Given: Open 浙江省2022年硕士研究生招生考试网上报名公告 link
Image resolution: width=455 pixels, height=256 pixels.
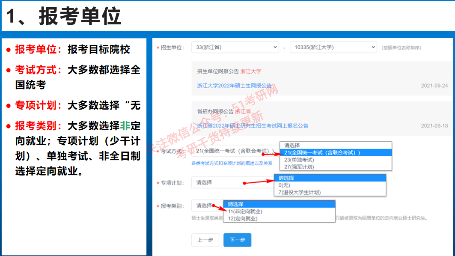Looking at the screenshot, I should pyautogui.click(x=253, y=126).
